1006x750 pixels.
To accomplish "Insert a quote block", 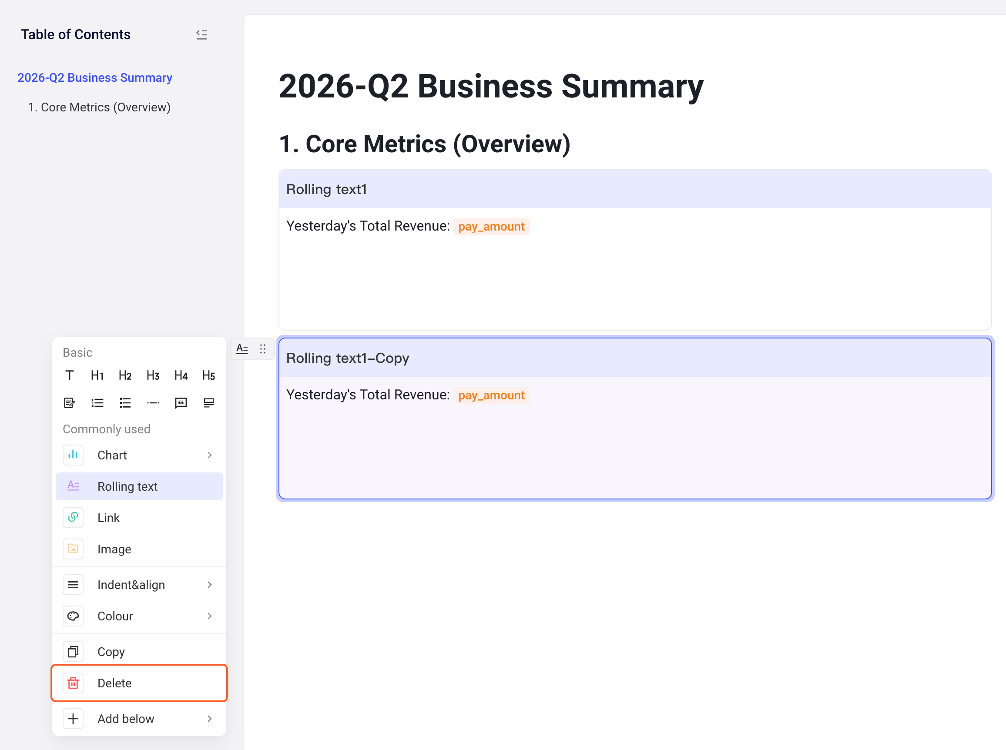I will coord(181,403).
